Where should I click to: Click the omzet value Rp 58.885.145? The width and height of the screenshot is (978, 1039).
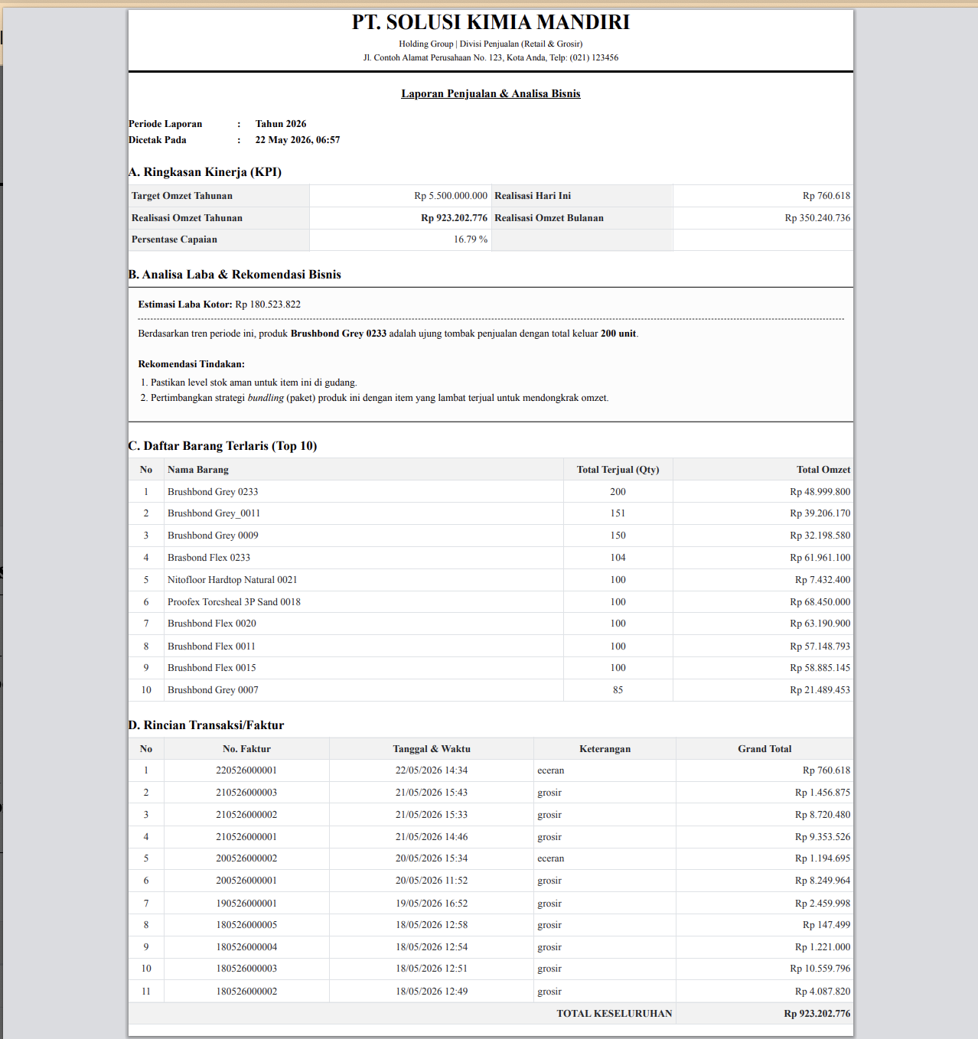point(820,668)
